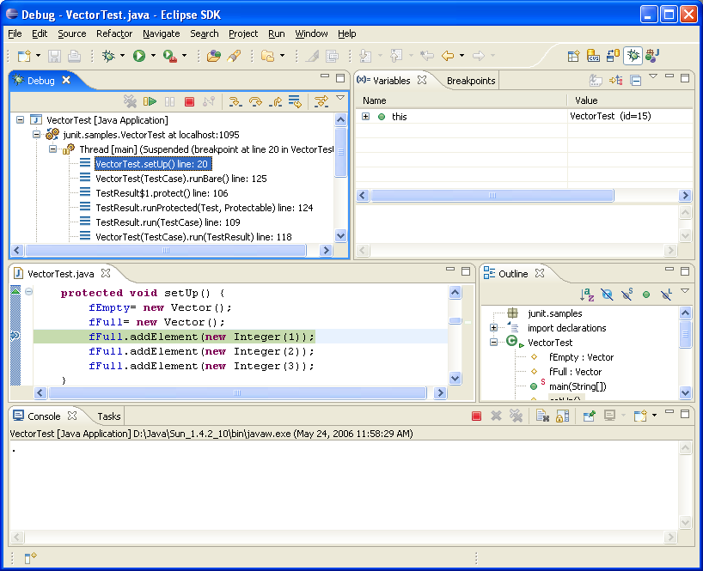Toggle Hide Fields in Outline toolbar
Image resolution: width=703 pixels, height=571 pixels.
pos(607,295)
